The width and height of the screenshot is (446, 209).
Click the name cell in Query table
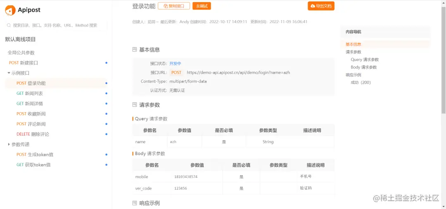coord(150,142)
